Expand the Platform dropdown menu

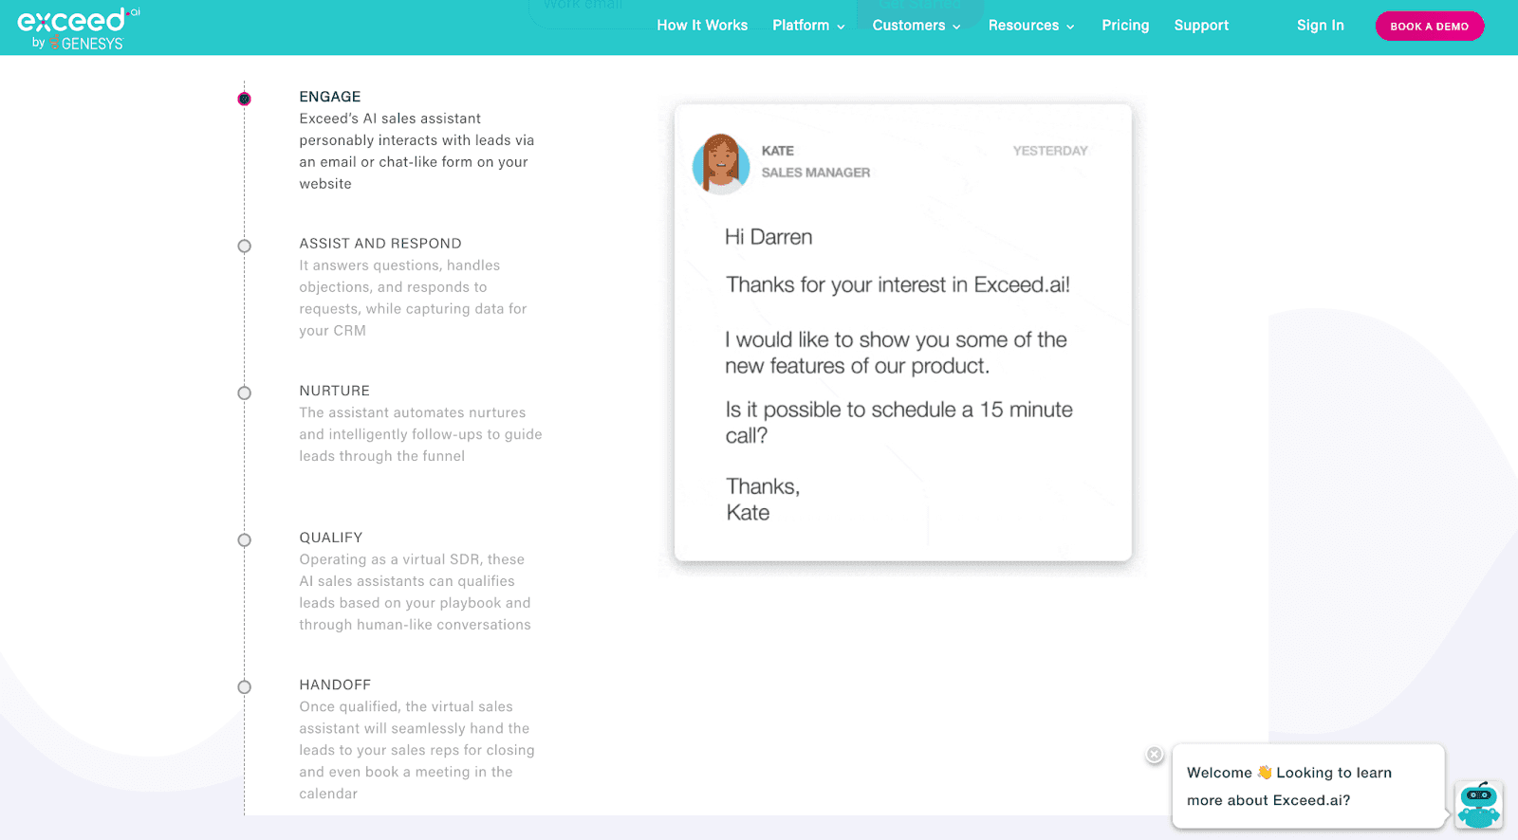pyautogui.click(x=808, y=26)
